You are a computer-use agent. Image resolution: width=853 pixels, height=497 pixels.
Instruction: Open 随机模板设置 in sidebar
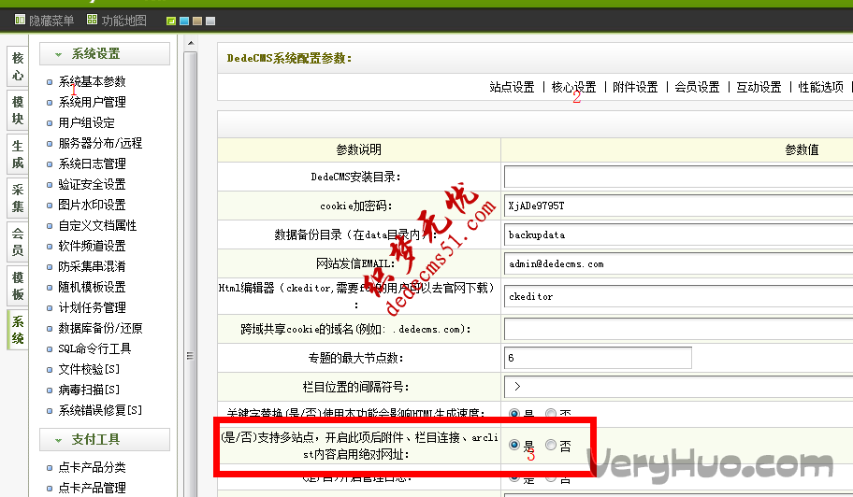pos(92,288)
